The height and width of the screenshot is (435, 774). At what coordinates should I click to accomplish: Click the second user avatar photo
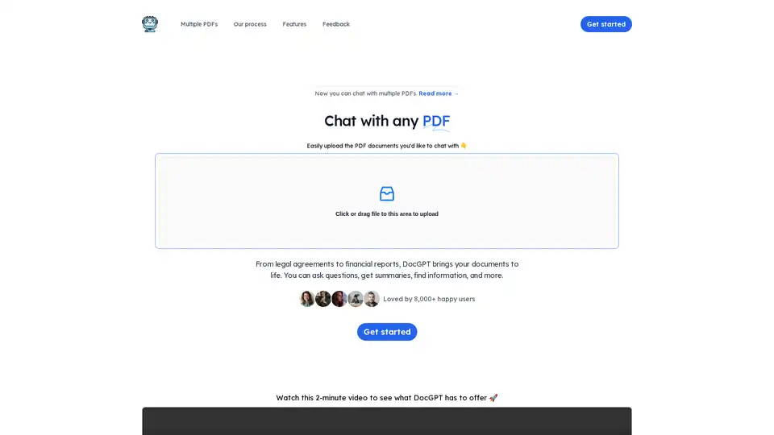click(322, 299)
